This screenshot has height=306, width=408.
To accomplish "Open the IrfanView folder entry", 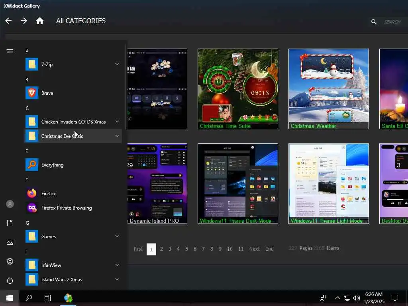I will (73, 265).
